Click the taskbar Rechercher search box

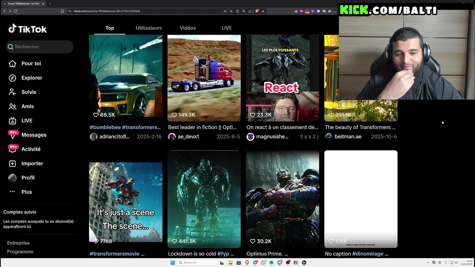197,263
